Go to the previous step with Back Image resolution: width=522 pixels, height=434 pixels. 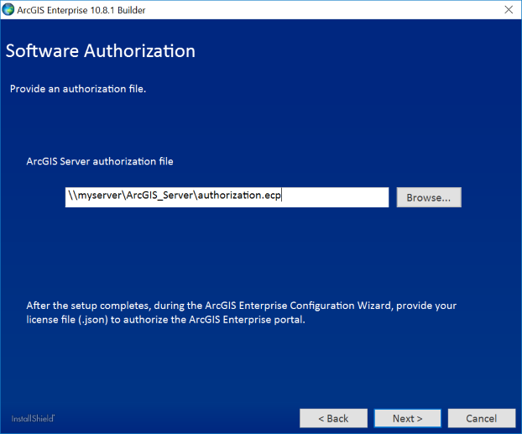point(333,418)
